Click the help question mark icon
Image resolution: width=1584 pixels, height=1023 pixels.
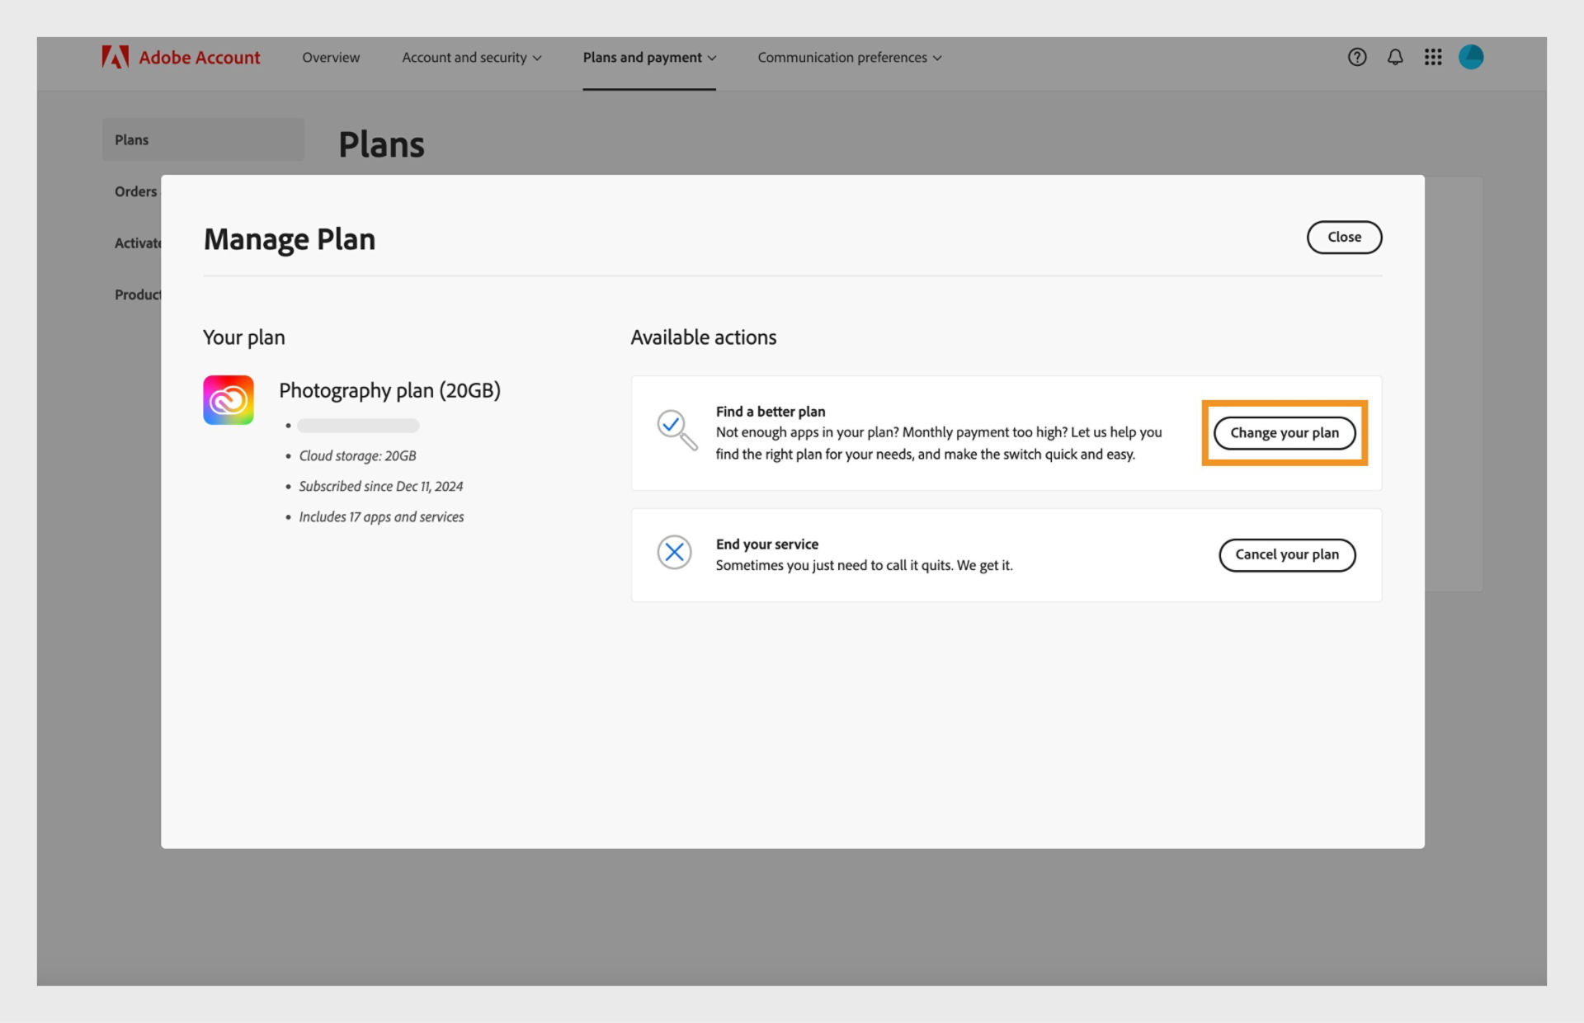click(1358, 57)
